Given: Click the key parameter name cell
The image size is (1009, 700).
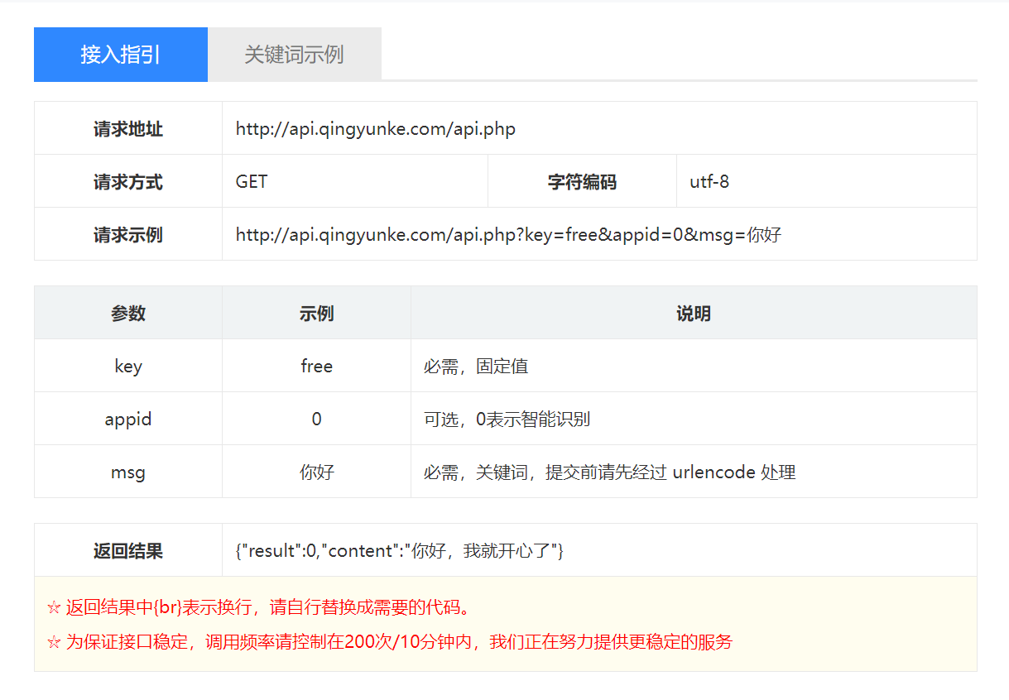Looking at the screenshot, I should (x=128, y=367).
